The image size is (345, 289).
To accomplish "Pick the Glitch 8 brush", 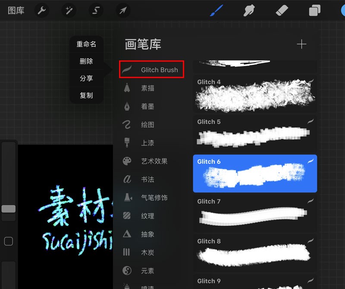I will click(x=255, y=253).
